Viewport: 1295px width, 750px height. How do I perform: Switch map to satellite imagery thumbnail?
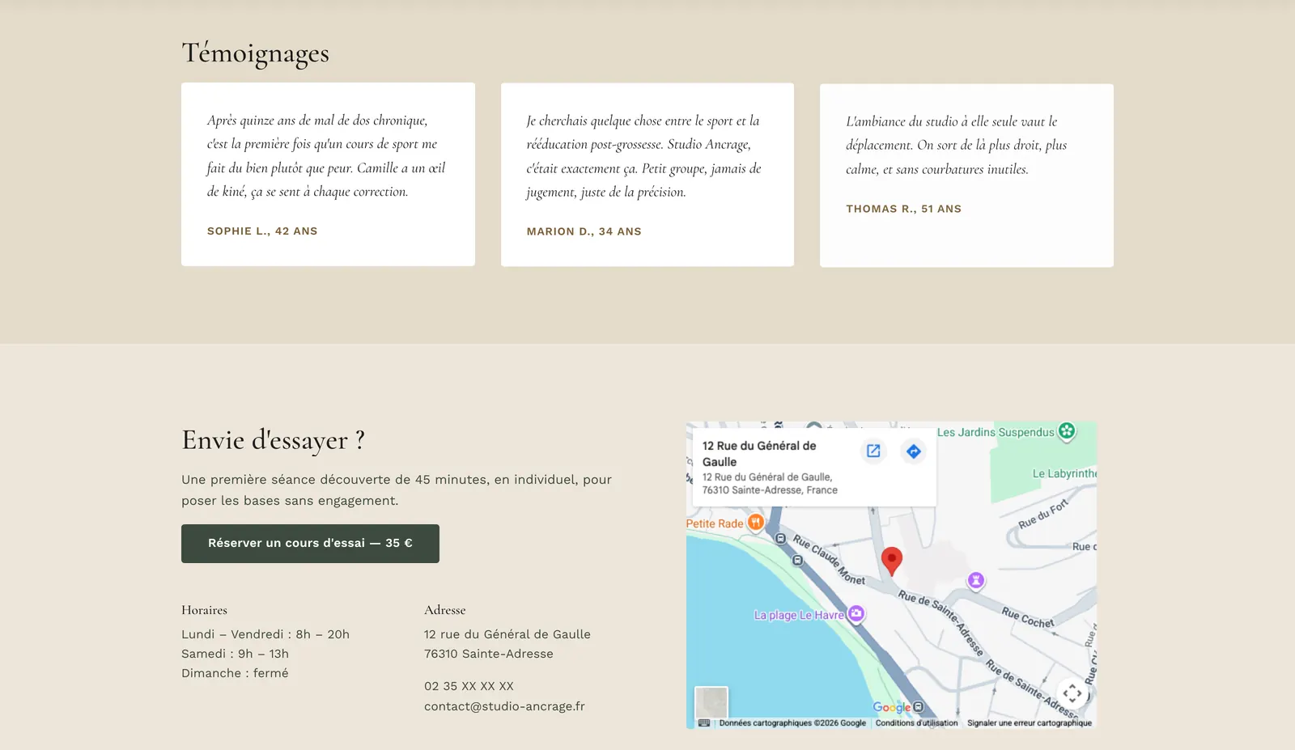(711, 703)
